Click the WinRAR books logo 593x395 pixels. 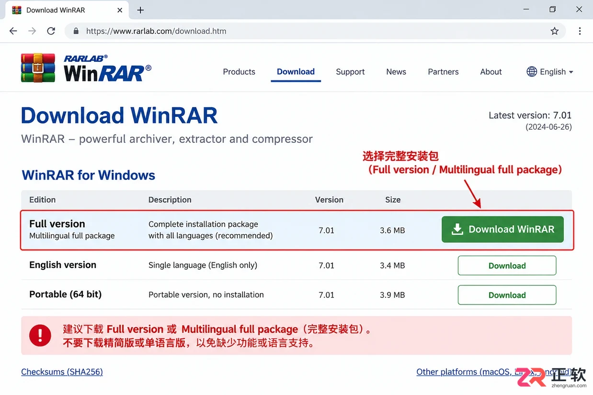click(x=38, y=68)
